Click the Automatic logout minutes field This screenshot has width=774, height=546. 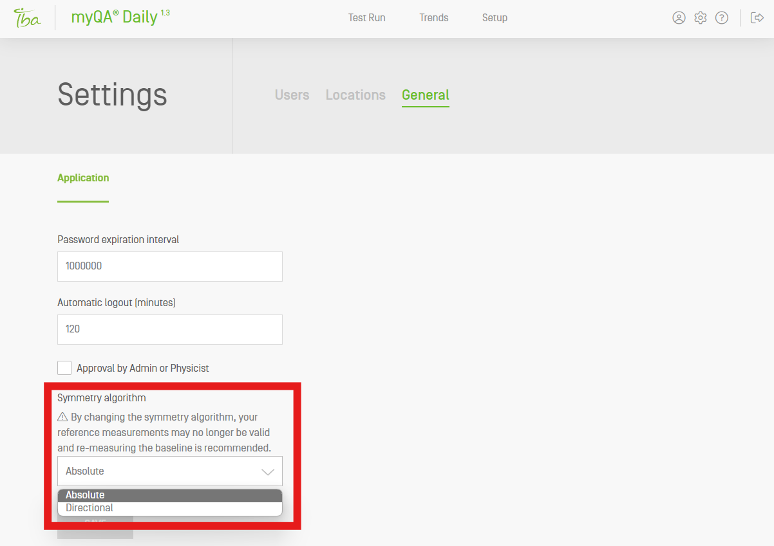(x=170, y=329)
